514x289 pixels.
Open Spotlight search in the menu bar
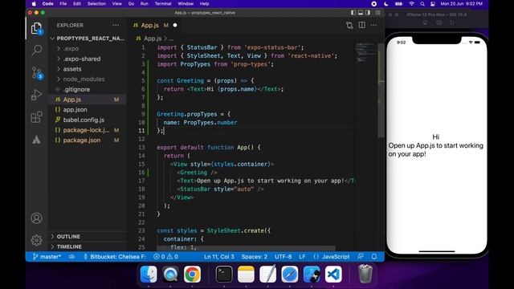click(422, 3)
